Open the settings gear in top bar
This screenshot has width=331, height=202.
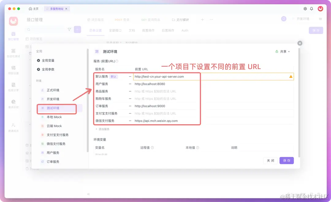tap(305, 9)
